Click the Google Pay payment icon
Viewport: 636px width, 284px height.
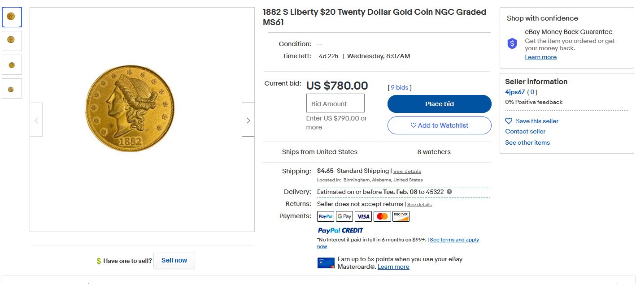(x=344, y=216)
